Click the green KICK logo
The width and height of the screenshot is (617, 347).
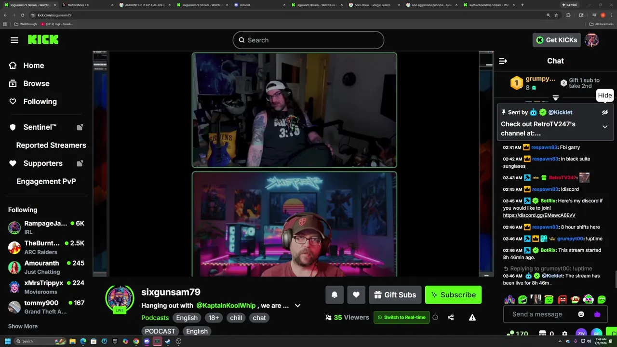point(43,40)
